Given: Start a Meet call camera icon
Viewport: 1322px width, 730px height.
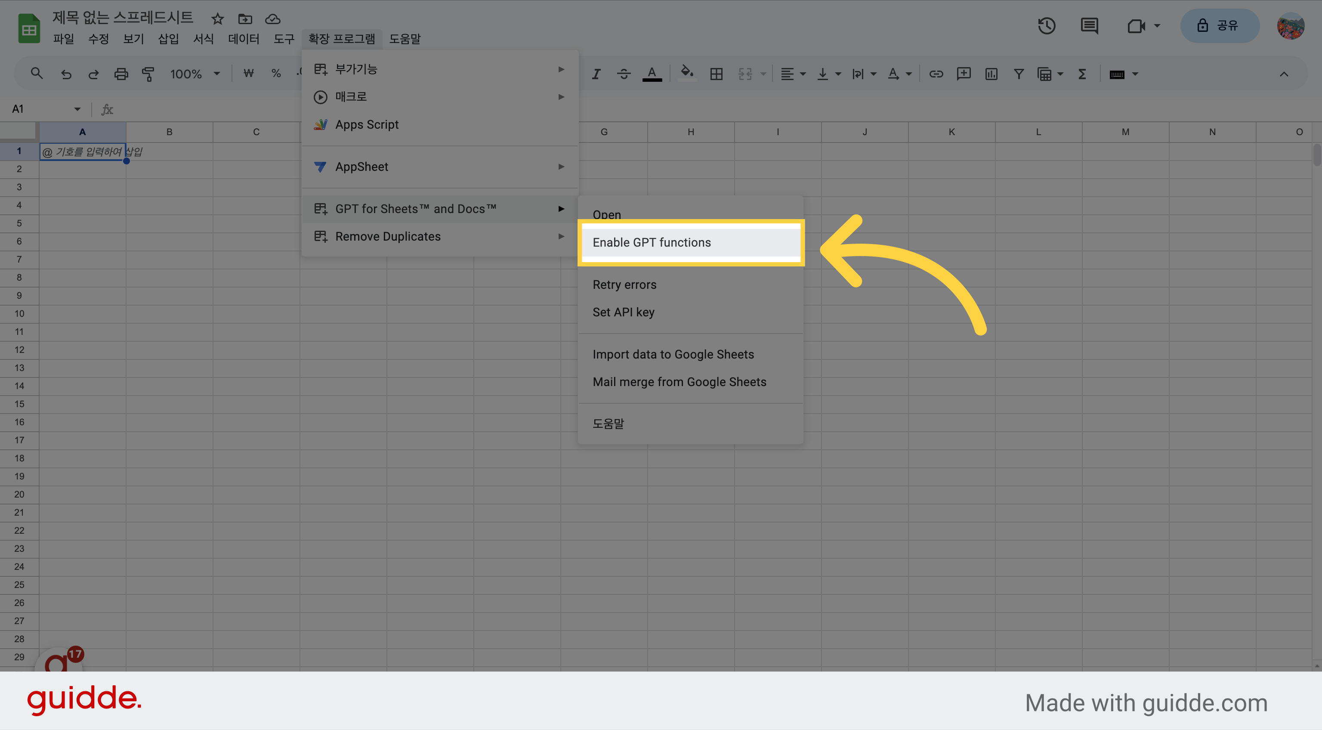Looking at the screenshot, I should point(1136,26).
